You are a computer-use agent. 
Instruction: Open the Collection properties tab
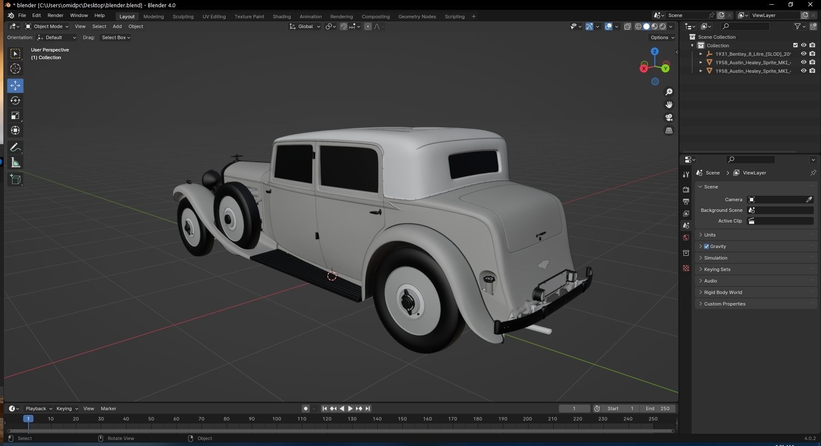(x=686, y=253)
